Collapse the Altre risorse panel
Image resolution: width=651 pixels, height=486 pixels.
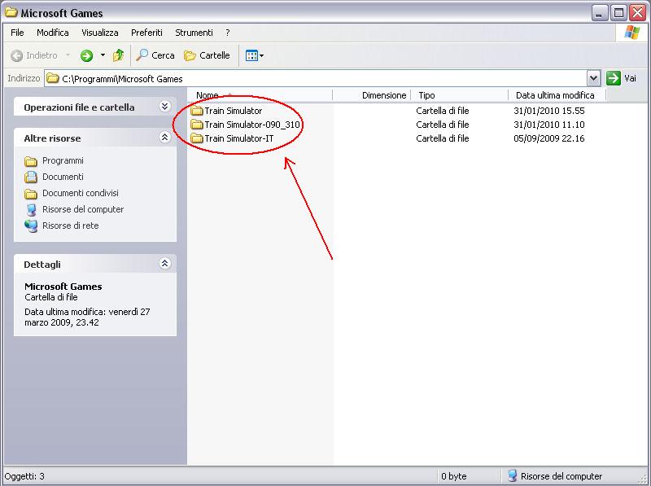[x=164, y=137]
